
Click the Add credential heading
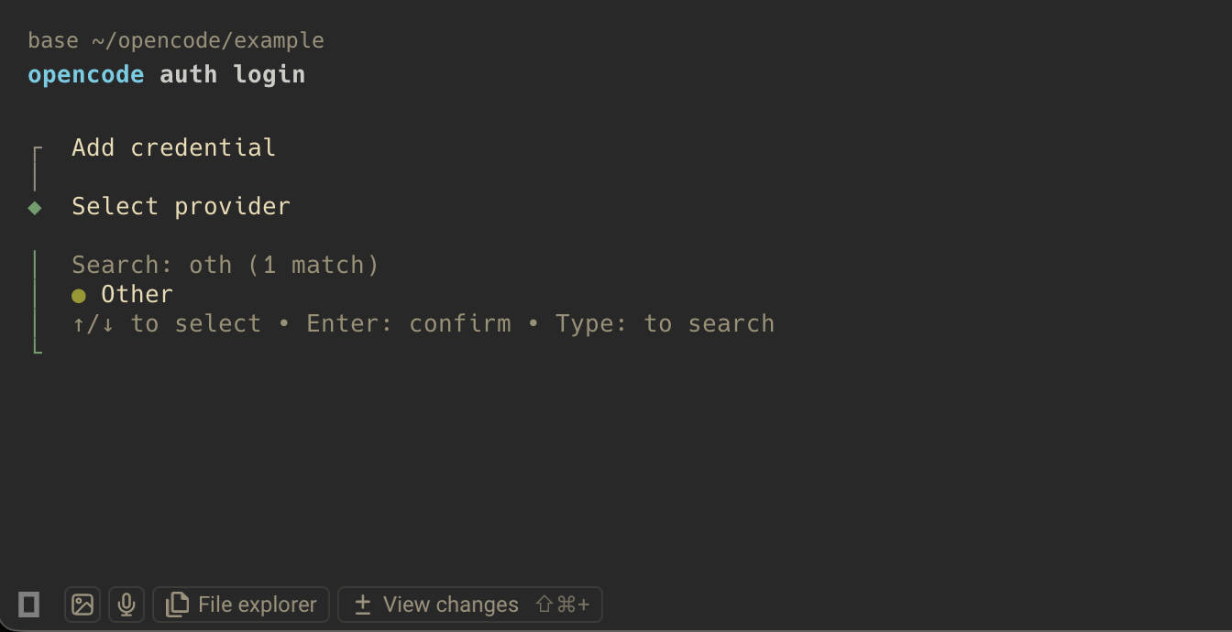173,147
